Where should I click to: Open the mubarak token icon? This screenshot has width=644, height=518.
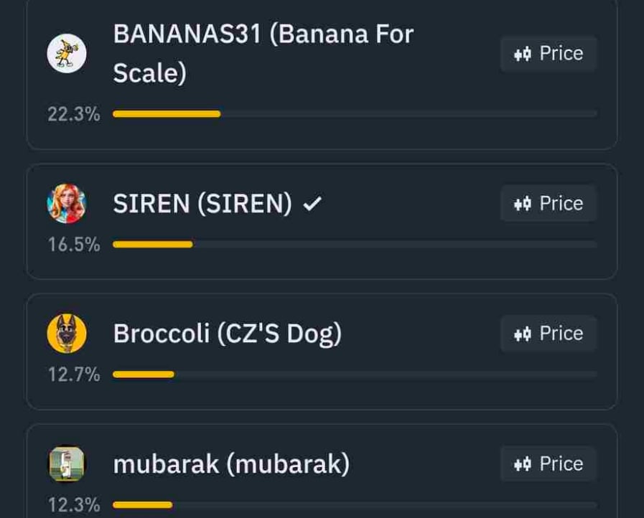67,463
